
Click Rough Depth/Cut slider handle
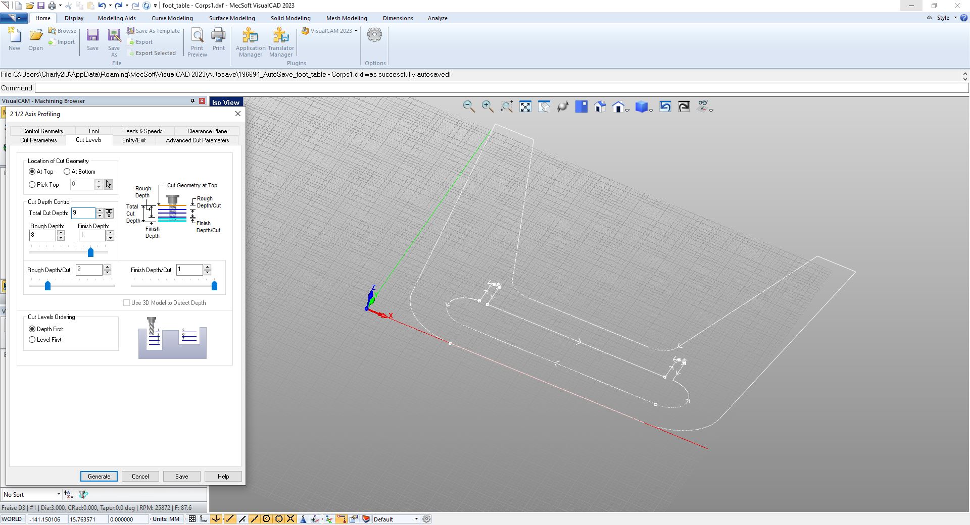point(48,286)
